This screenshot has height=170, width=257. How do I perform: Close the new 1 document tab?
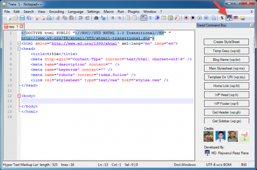22,27
